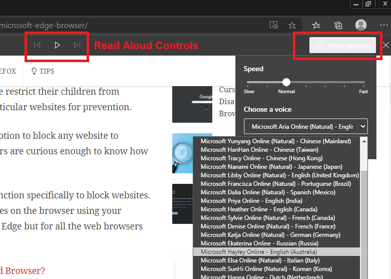391x279 pixels.
Task: Select Microsoft Nanami Online Japanese voice
Action: point(276,167)
